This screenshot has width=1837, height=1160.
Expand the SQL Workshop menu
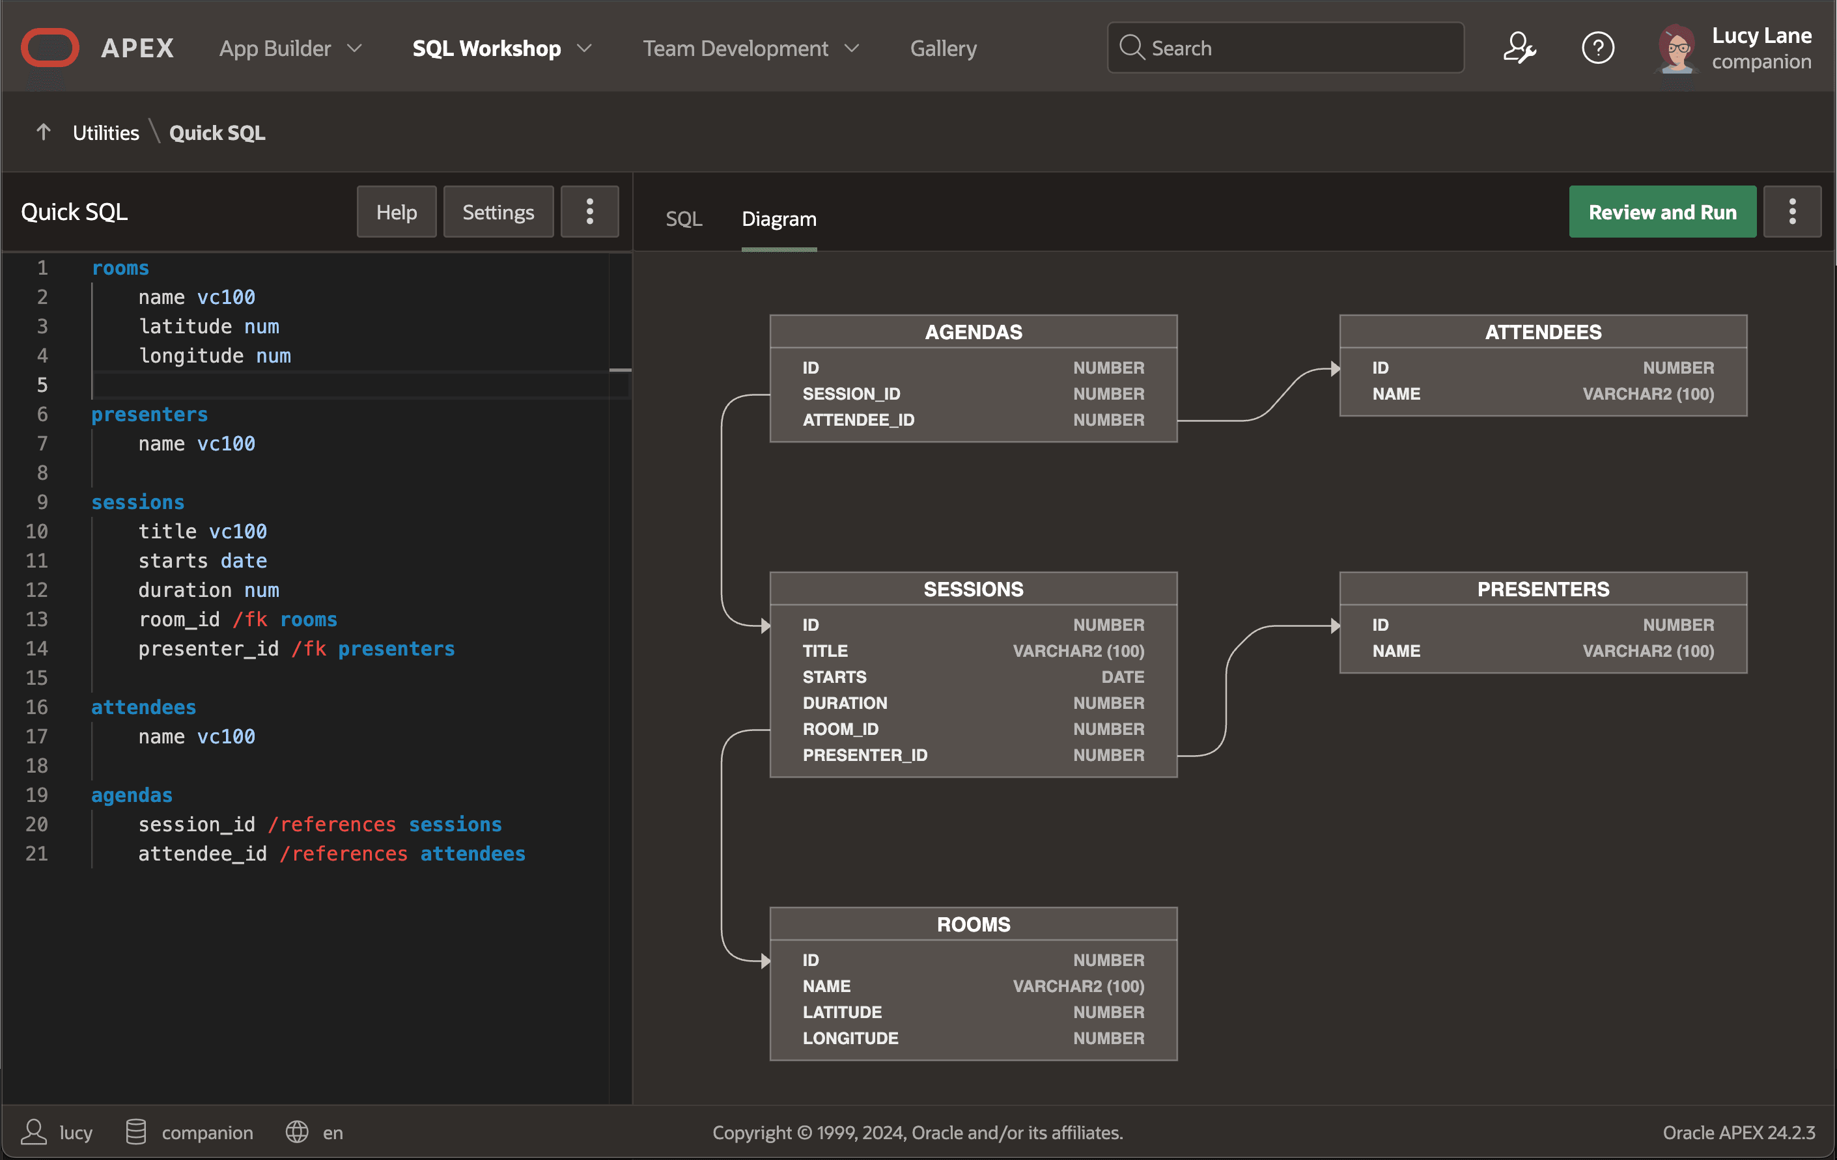click(x=502, y=48)
